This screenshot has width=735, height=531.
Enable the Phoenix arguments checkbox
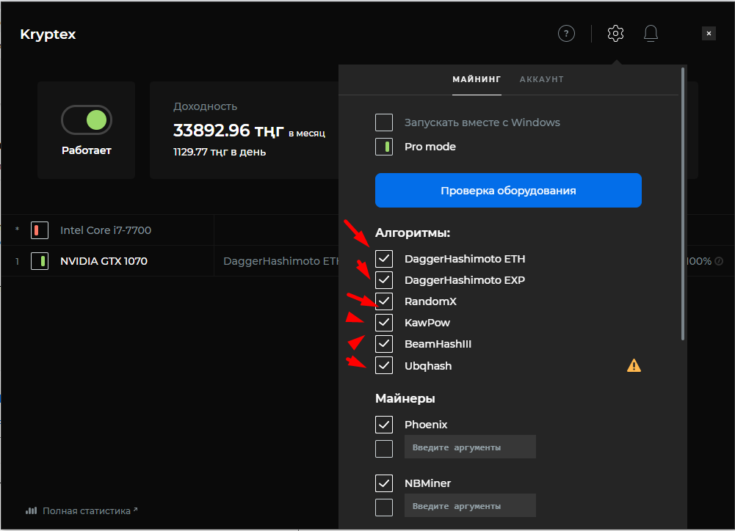(x=384, y=449)
